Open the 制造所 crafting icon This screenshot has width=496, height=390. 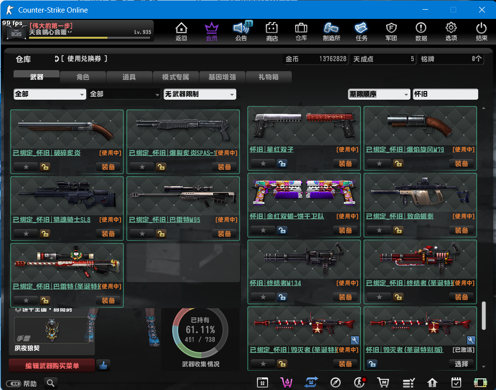(x=331, y=31)
